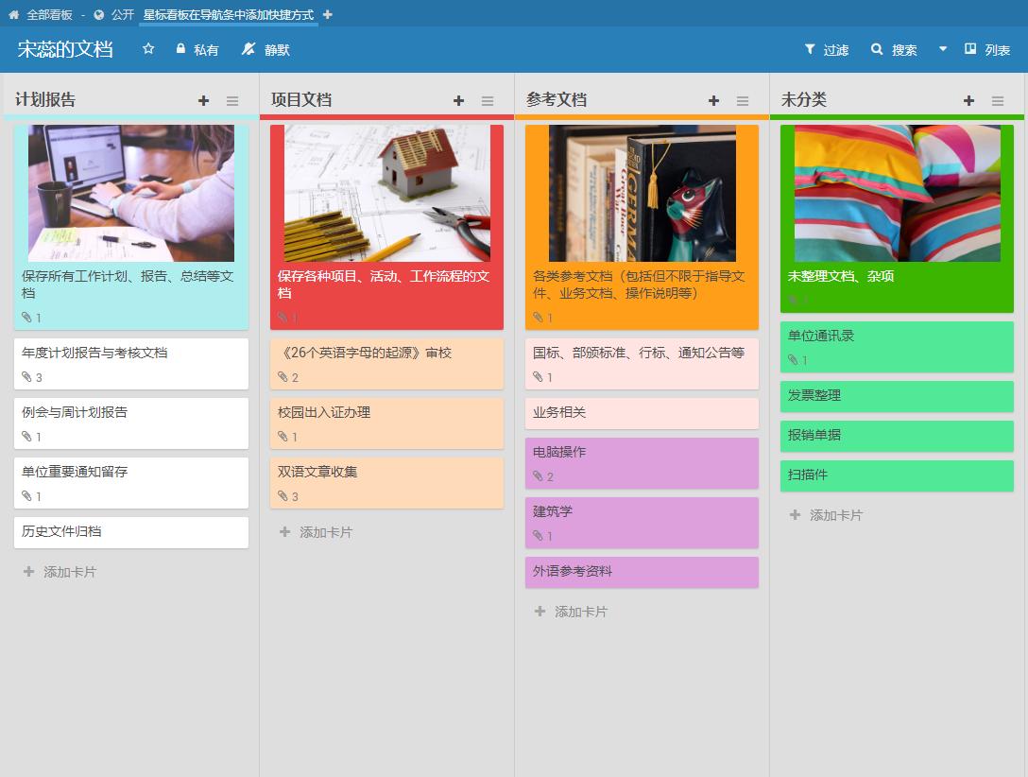Click attachment icon on 例会与周计划报告 card

(x=26, y=437)
